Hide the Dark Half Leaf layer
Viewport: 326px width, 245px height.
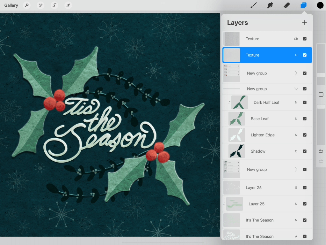305,103
